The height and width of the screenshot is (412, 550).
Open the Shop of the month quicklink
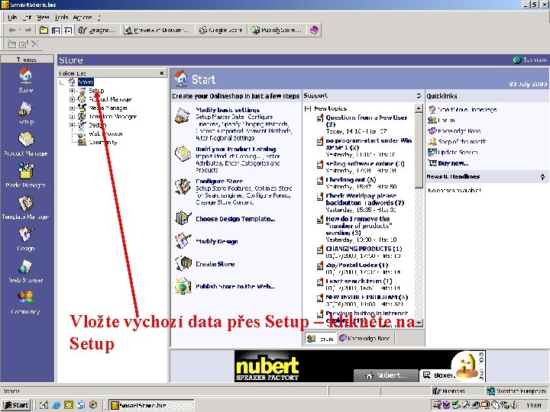[461, 142]
